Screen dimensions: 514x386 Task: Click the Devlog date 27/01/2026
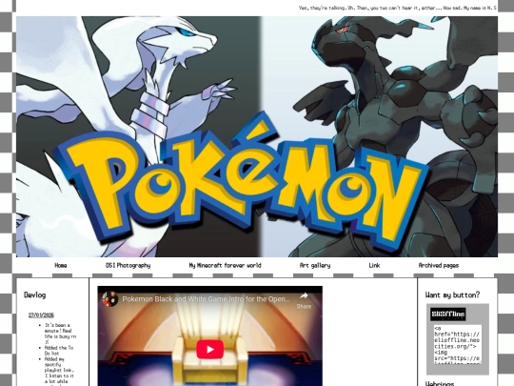pos(41,315)
